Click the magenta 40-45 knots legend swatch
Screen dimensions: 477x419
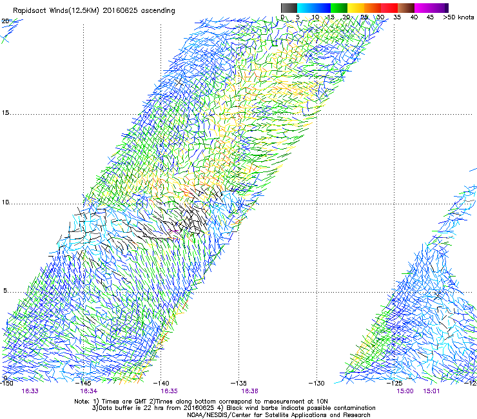[x=423, y=8]
